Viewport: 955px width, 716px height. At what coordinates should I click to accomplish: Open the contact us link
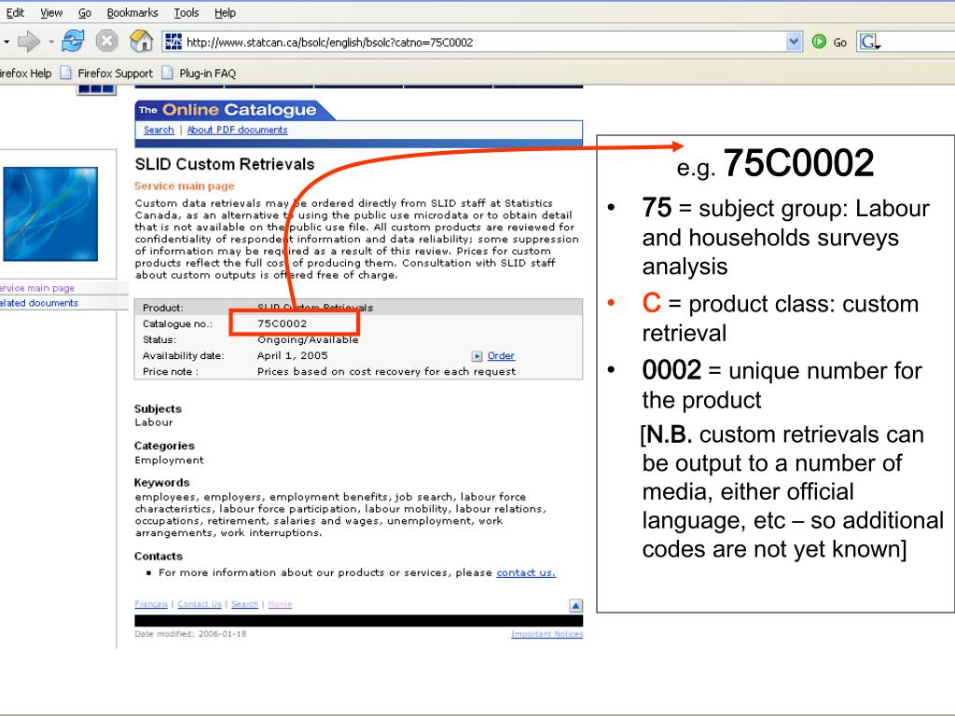point(526,572)
